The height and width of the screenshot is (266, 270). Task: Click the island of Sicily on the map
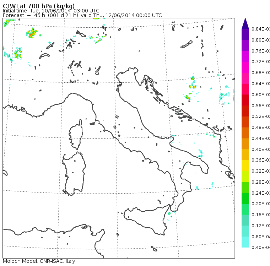146,219
